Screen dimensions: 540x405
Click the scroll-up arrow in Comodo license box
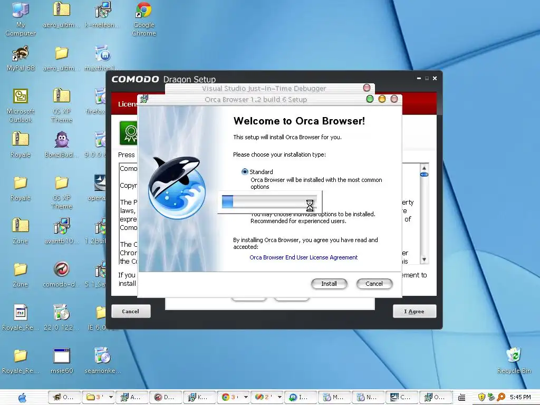click(x=425, y=168)
